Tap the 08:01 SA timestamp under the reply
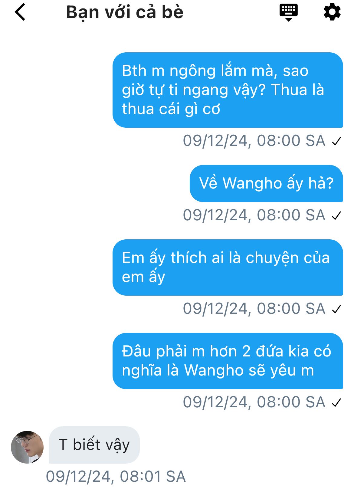The width and height of the screenshot is (354, 489). pos(116,476)
